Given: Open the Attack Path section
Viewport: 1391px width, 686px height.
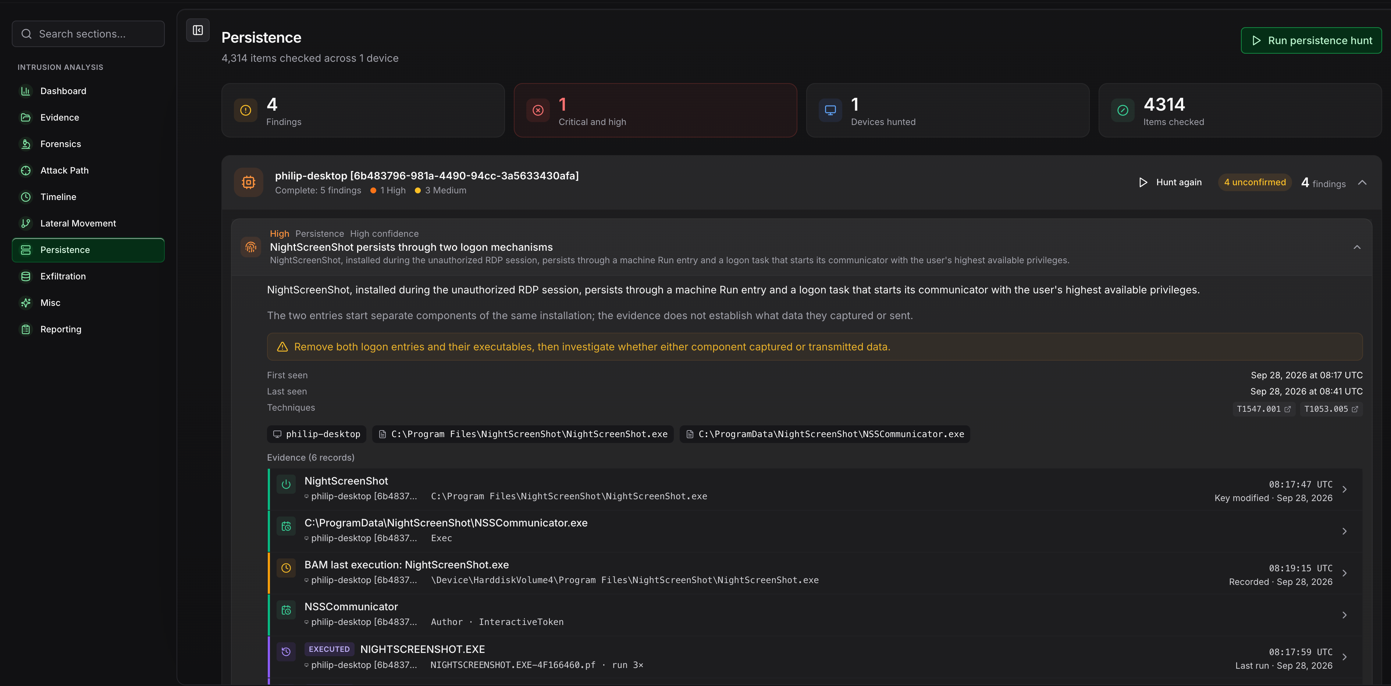Looking at the screenshot, I should click(88, 171).
